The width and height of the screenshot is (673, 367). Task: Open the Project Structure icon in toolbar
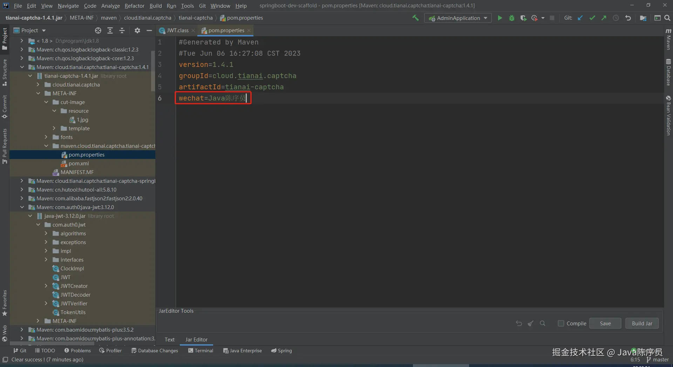coord(643,18)
